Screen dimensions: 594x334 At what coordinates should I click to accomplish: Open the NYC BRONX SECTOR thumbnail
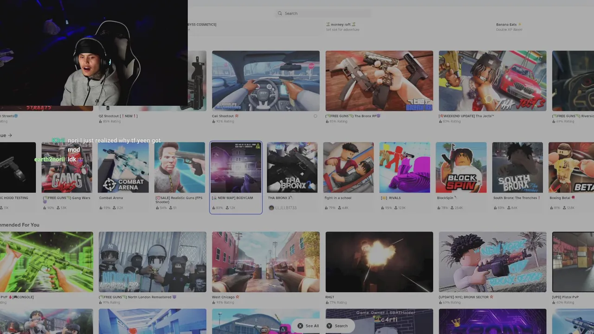coord(492,262)
